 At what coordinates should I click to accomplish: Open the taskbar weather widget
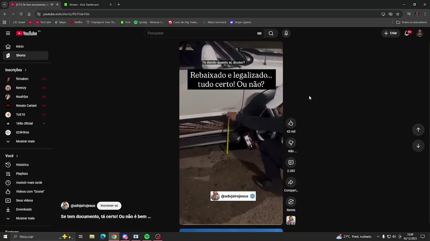(354, 237)
